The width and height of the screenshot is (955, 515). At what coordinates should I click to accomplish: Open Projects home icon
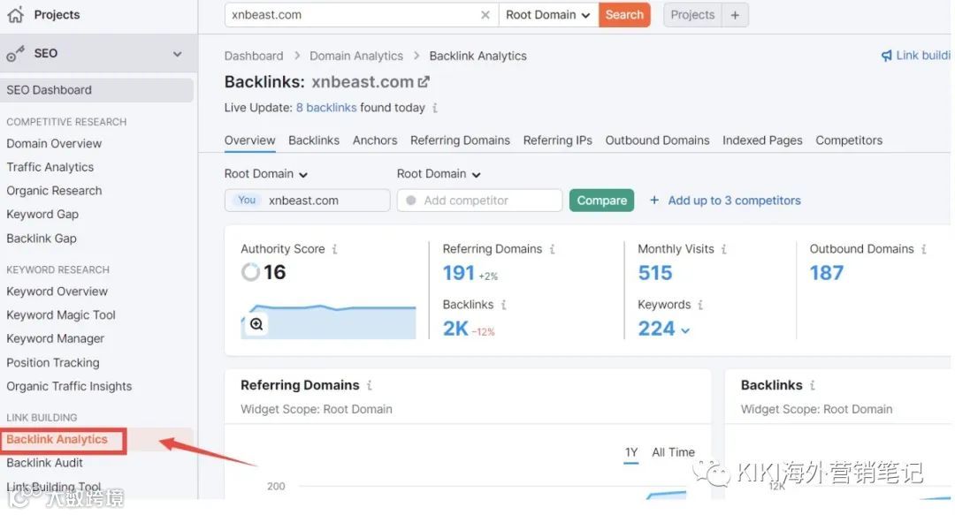[x=16, y=14]
